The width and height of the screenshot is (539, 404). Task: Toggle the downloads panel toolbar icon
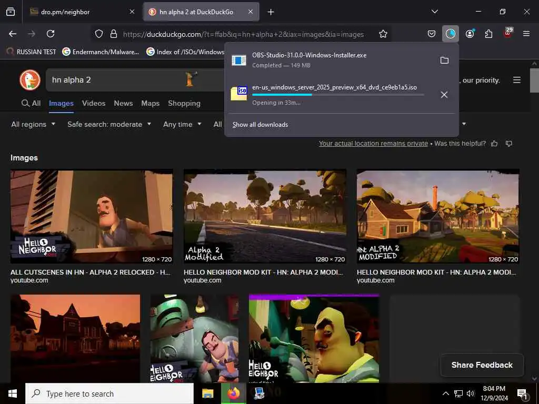451,34
